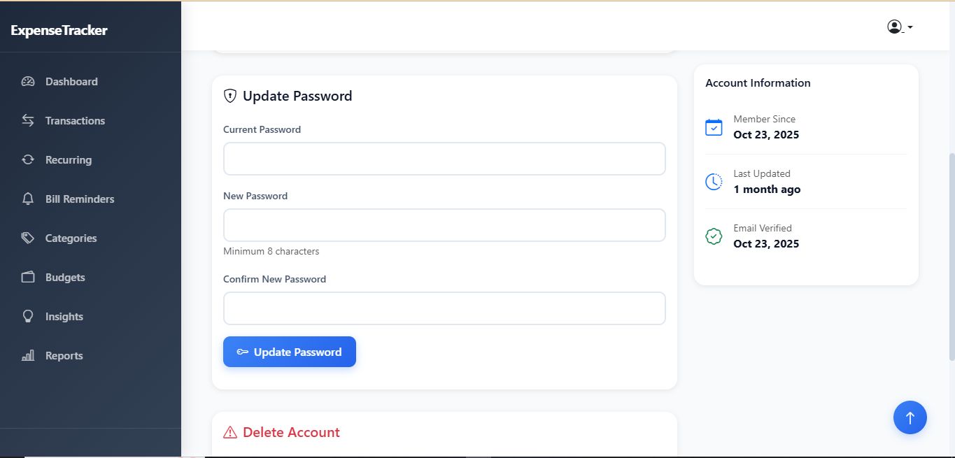955x458 pixels.
Task: Select the Confirm New Password field
Action: [x=444, y=308]
